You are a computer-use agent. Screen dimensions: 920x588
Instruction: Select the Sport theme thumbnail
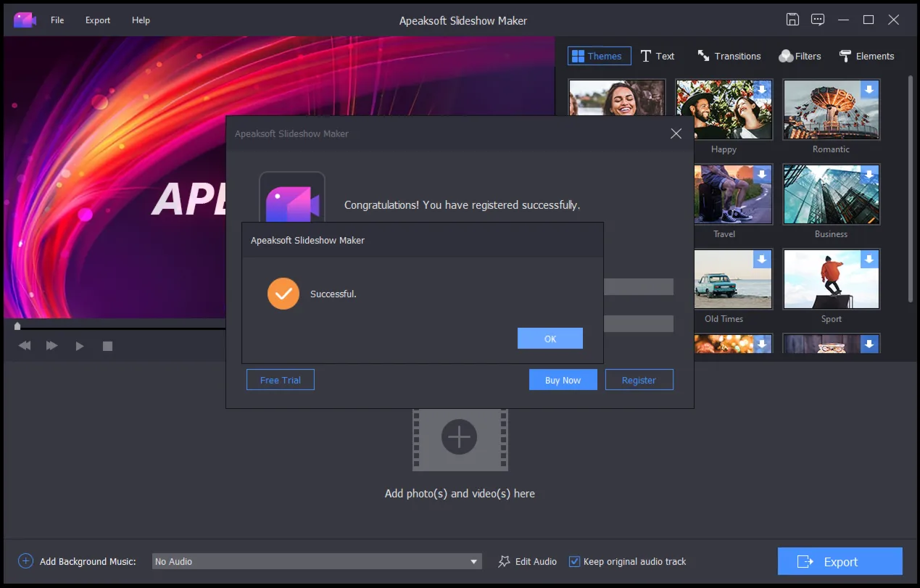point(831,279)
